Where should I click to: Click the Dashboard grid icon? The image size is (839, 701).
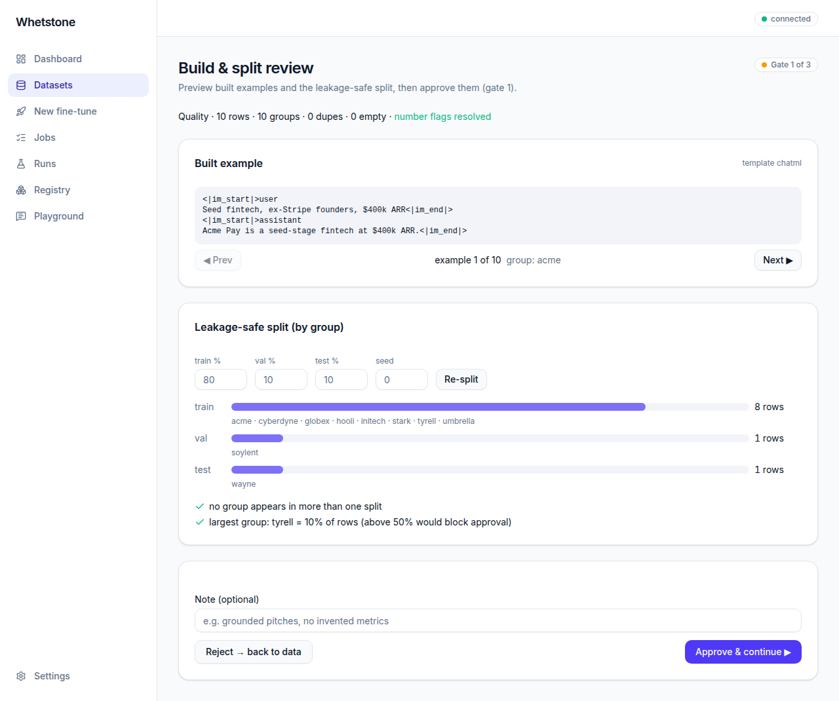[x=21, y=59]
